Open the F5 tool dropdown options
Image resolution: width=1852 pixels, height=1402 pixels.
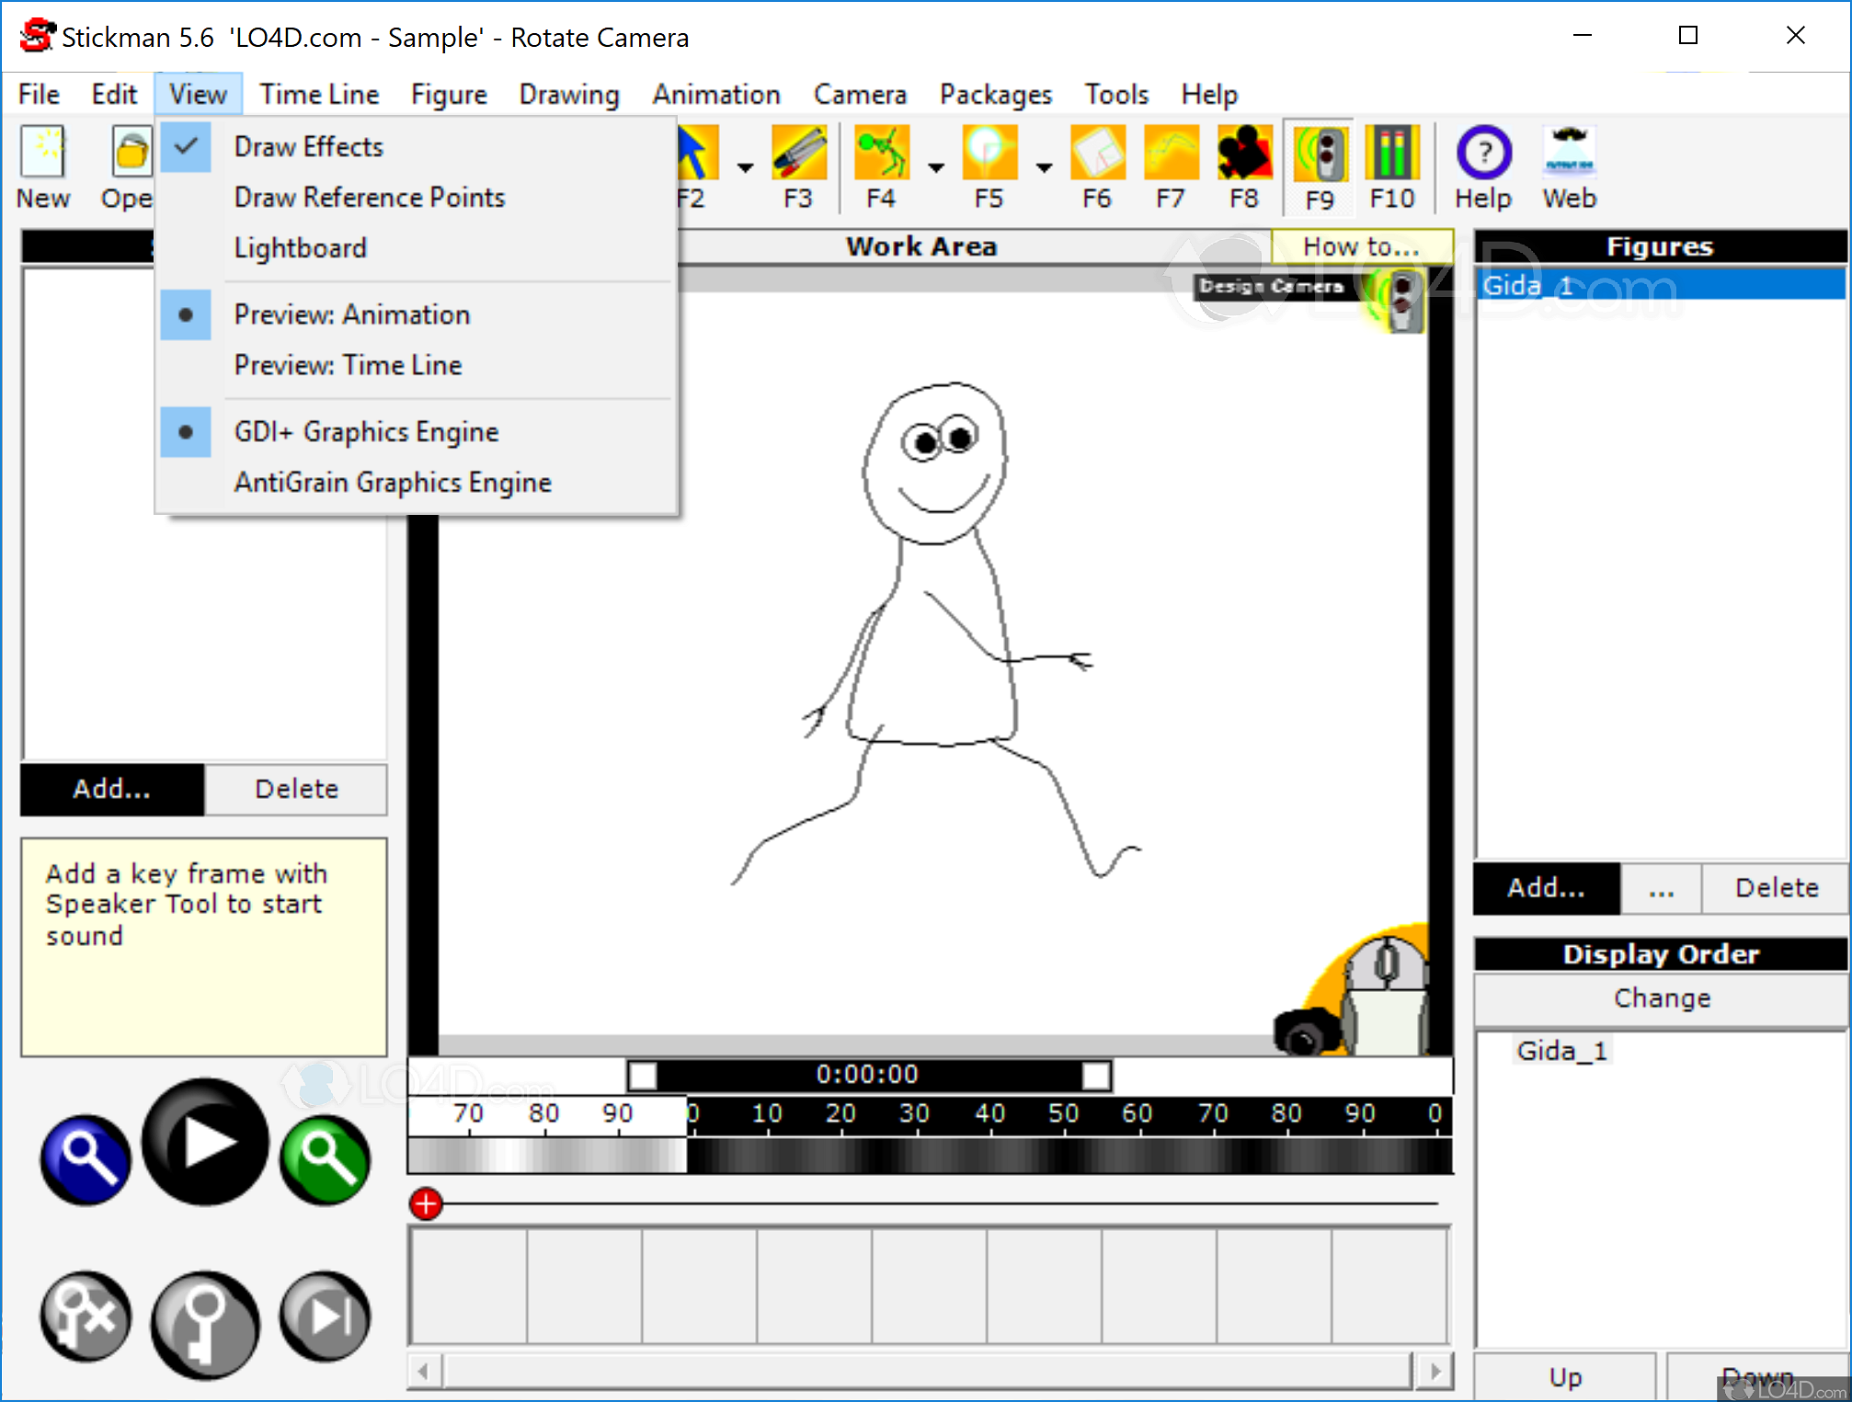tap(1044, 168)
